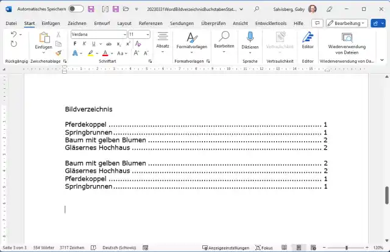Expand the Verdana font name dropdown
The image size is (390, 252).
124,35
